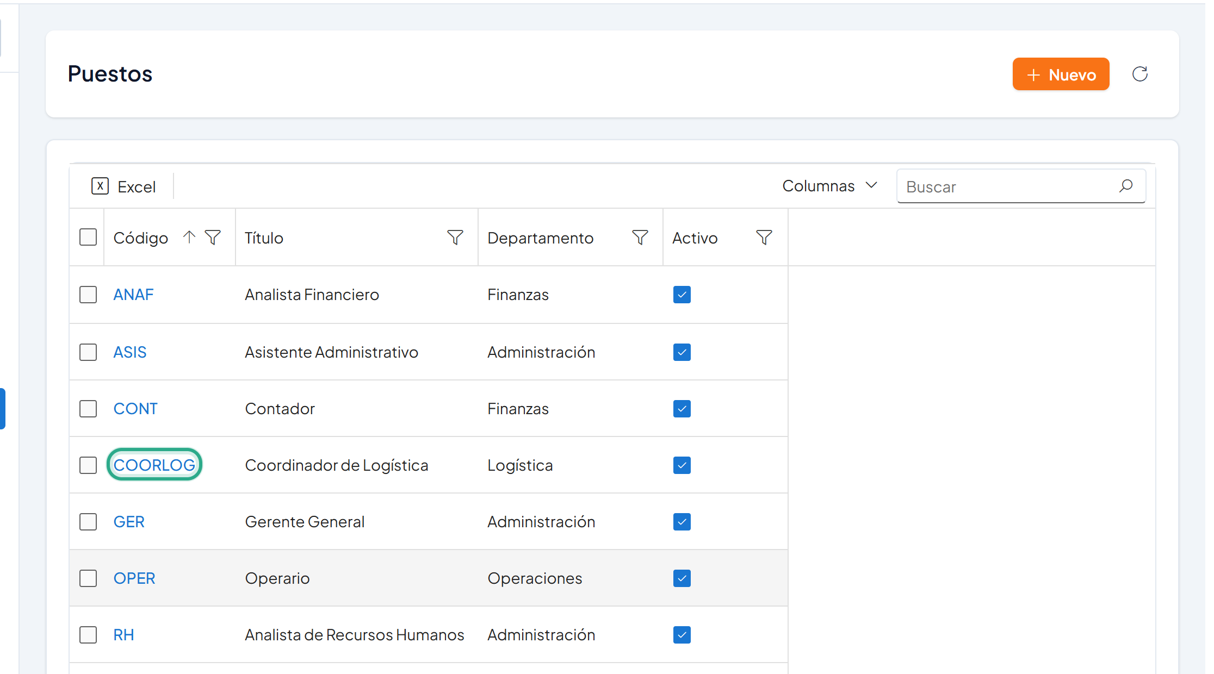
Task: Toggle Activo checkbox for Operario
Action: pos(682,578)
